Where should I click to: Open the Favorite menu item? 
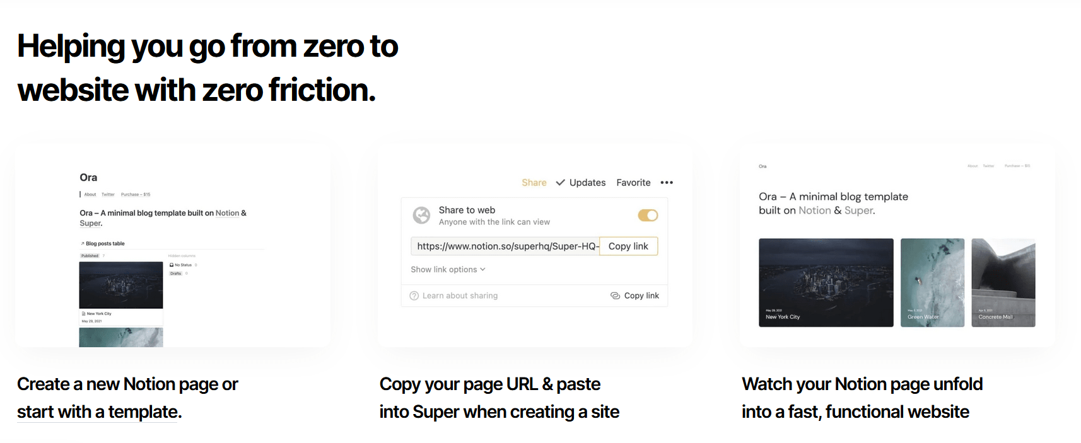[633, 183]
